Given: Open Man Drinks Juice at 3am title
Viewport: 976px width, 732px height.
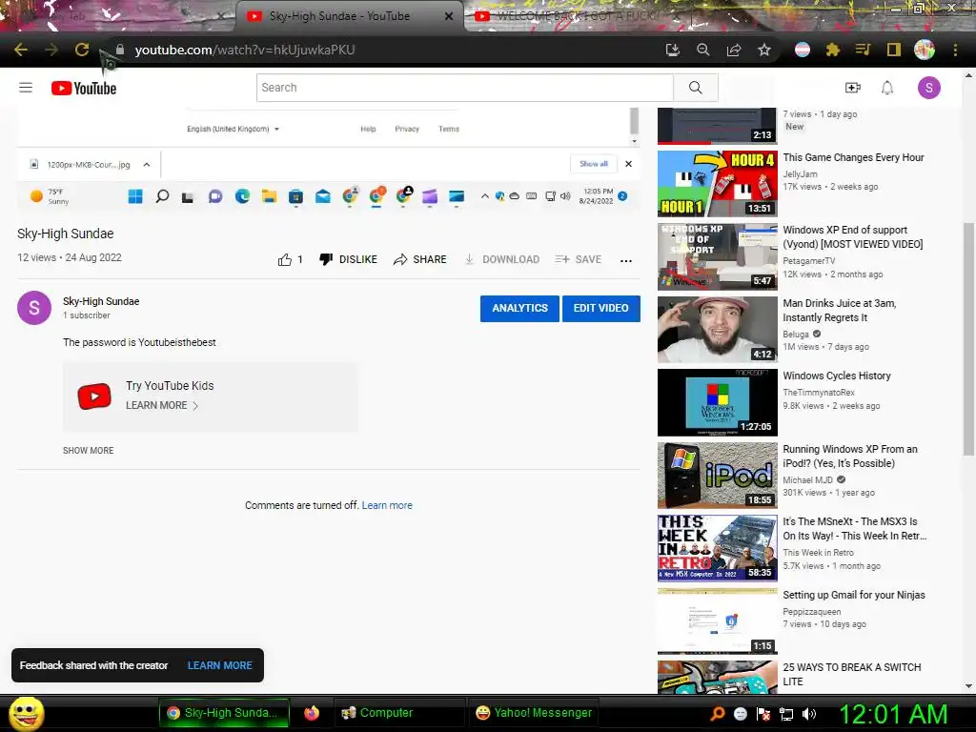Looking at the screenshot, I should pos(839,311).
